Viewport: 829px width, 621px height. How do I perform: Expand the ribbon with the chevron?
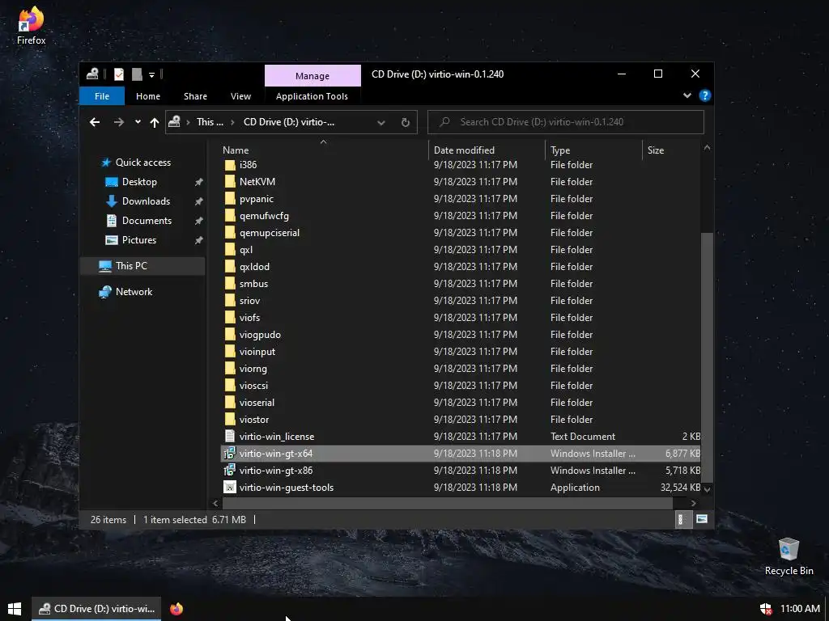[x=687, y=95]
